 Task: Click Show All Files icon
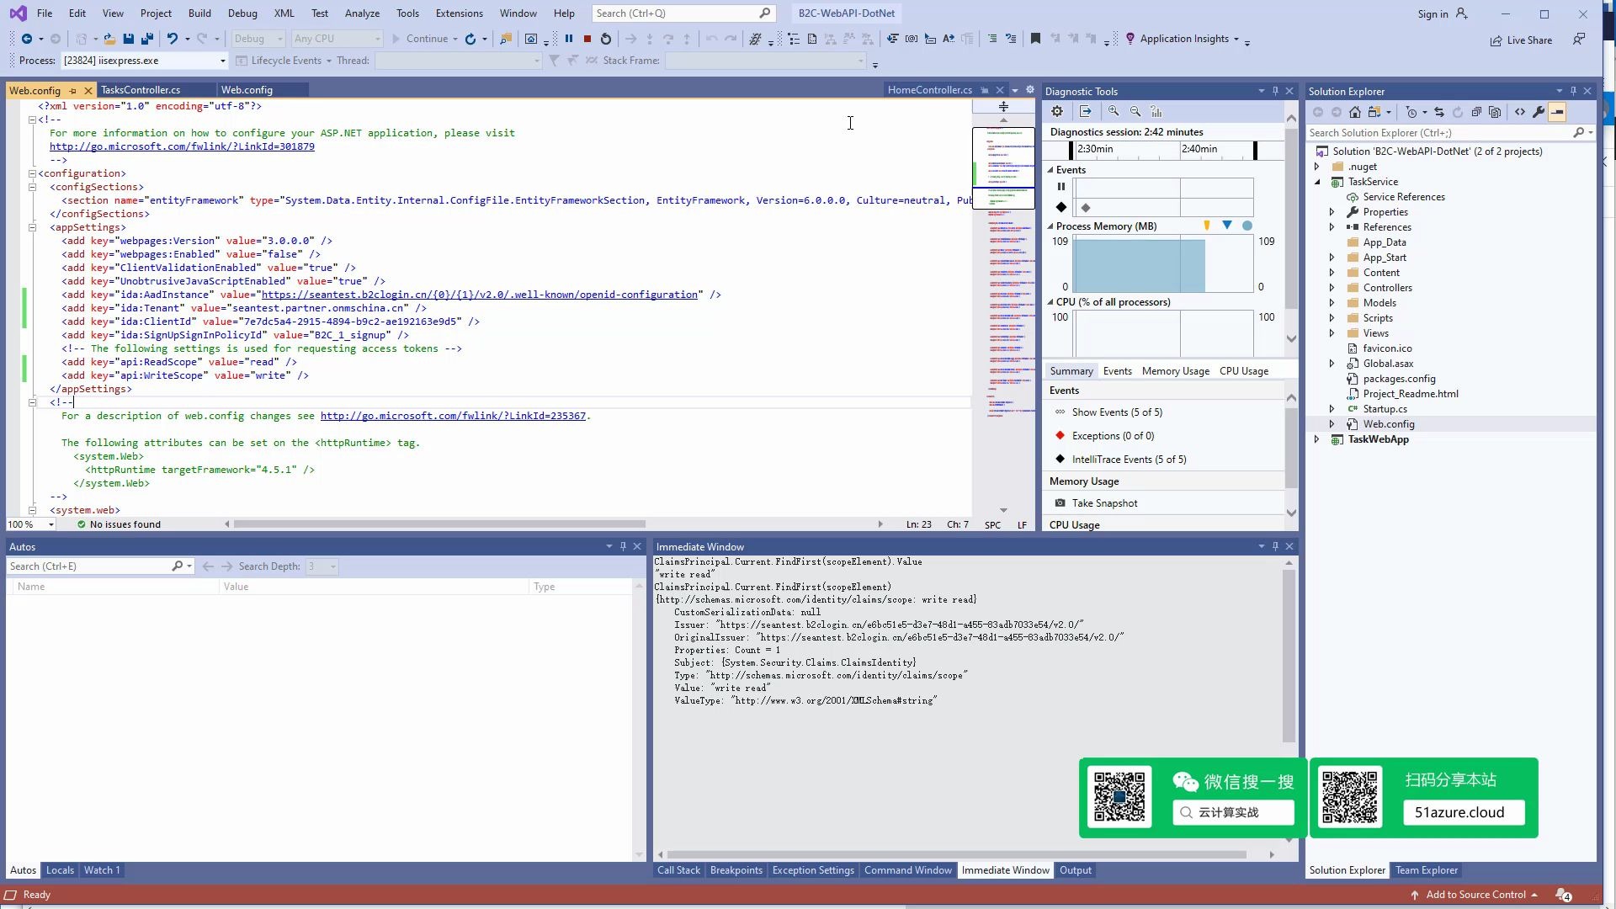[x=1495, y=112]
